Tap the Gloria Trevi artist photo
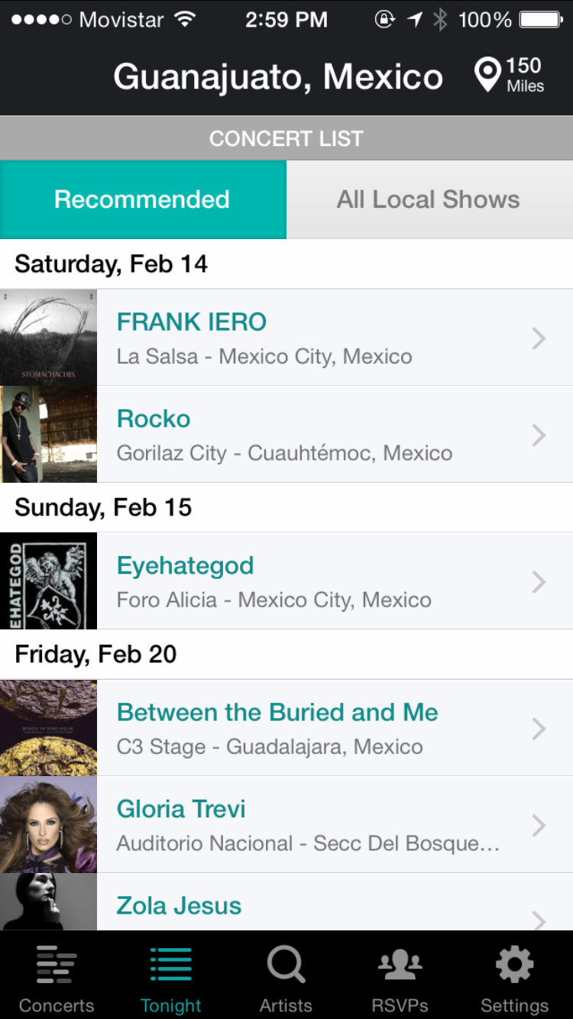This screenshot has width=573, height=1019. pos(48,825)
